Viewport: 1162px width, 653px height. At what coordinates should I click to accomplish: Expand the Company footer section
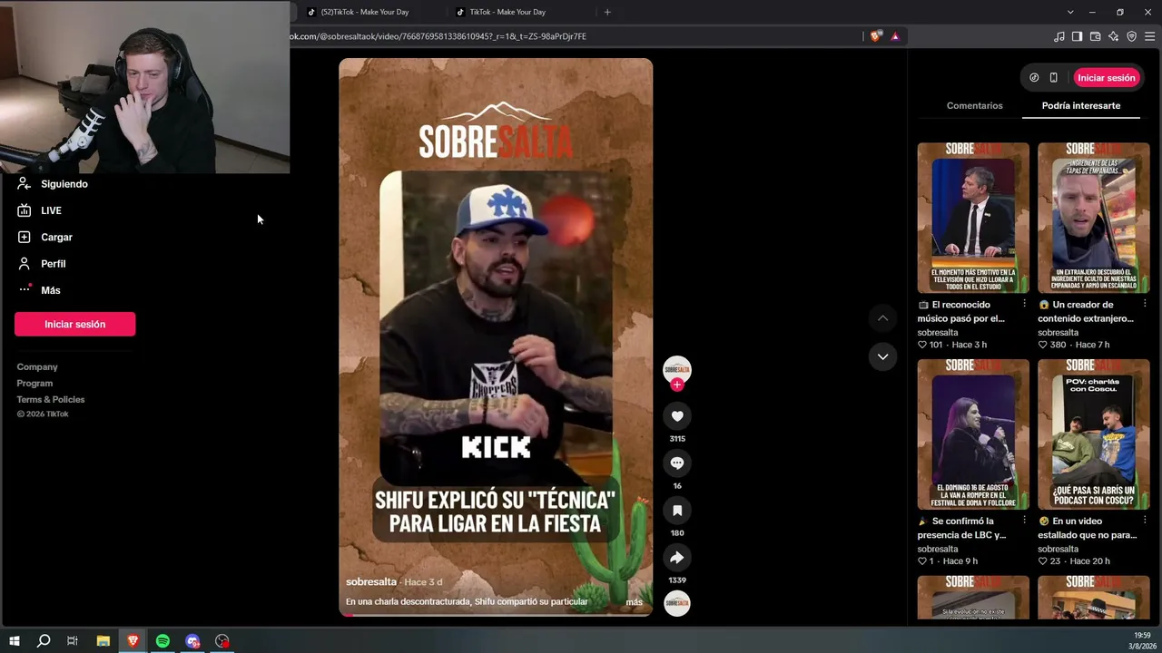[x=37, y=367]
